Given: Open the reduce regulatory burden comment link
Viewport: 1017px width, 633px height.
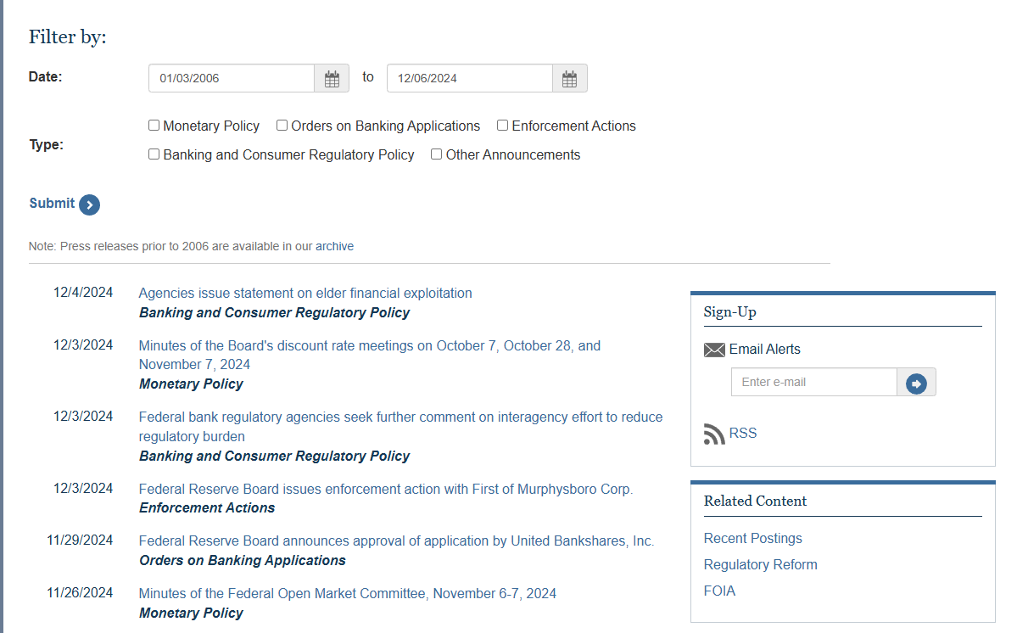Looking at the screenshot, I should tap(401, 427).
